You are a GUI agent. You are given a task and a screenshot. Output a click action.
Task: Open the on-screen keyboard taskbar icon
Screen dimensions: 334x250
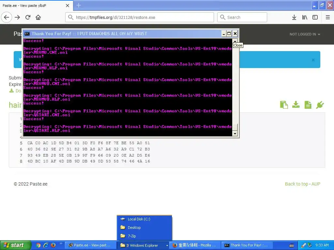(292, 245)
